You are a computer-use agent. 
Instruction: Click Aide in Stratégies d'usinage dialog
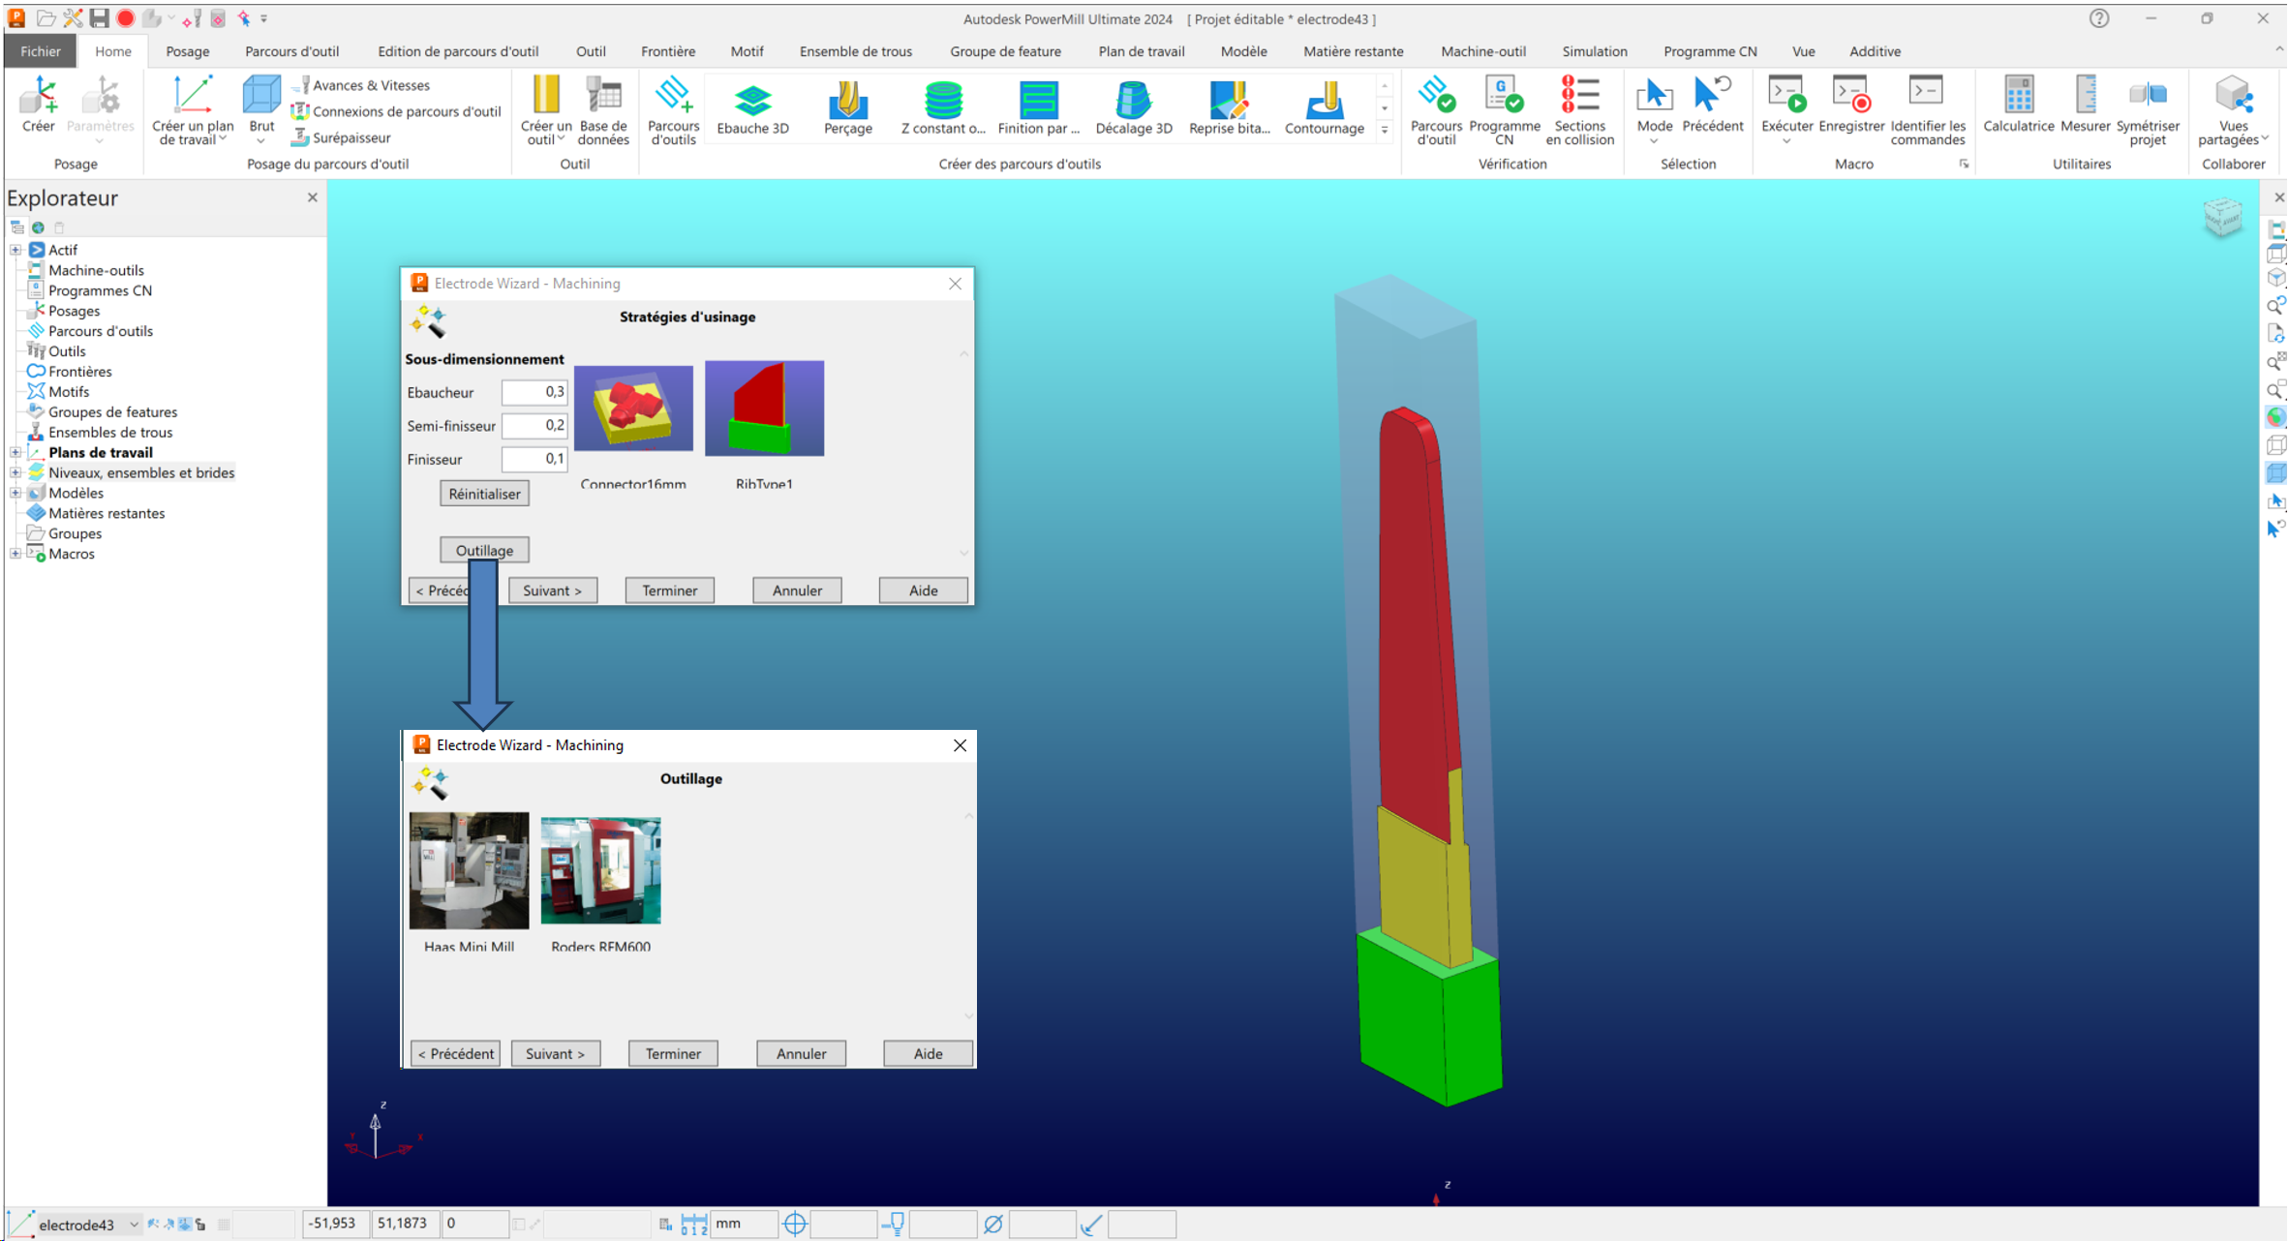[x=923, y=590]
